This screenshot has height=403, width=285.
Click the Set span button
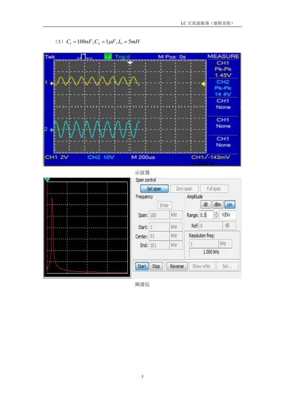pyautogui.click(x=154, y=189)
